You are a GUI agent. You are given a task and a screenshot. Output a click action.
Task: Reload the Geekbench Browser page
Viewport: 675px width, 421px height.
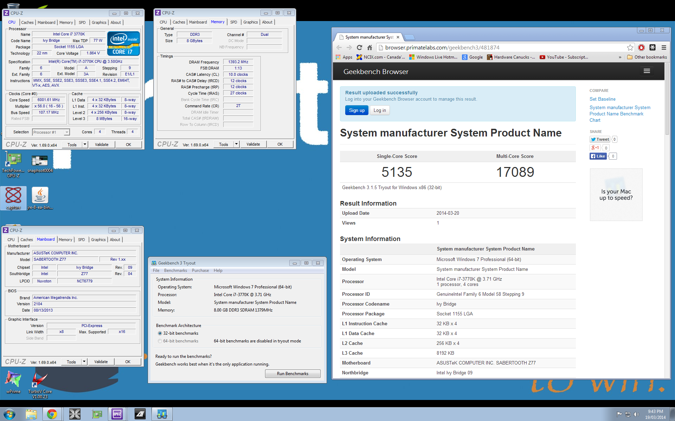tap(359, 47)
